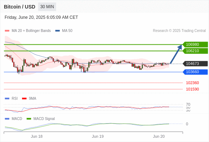Select the 103660 pivot price tag
209x142 pixels.
coord(195,72)
